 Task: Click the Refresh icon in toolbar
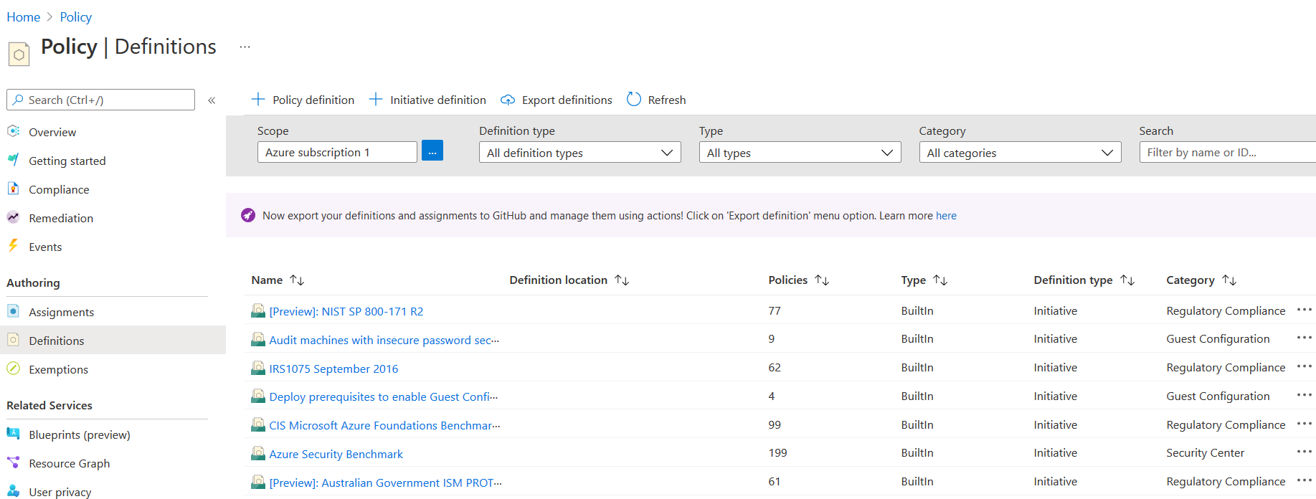tap(633, 99)
